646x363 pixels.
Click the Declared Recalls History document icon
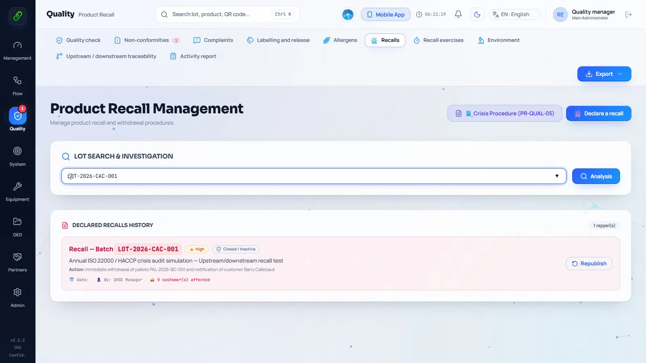(65, 225)
